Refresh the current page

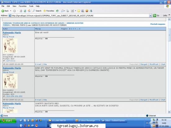coord(25,11)
